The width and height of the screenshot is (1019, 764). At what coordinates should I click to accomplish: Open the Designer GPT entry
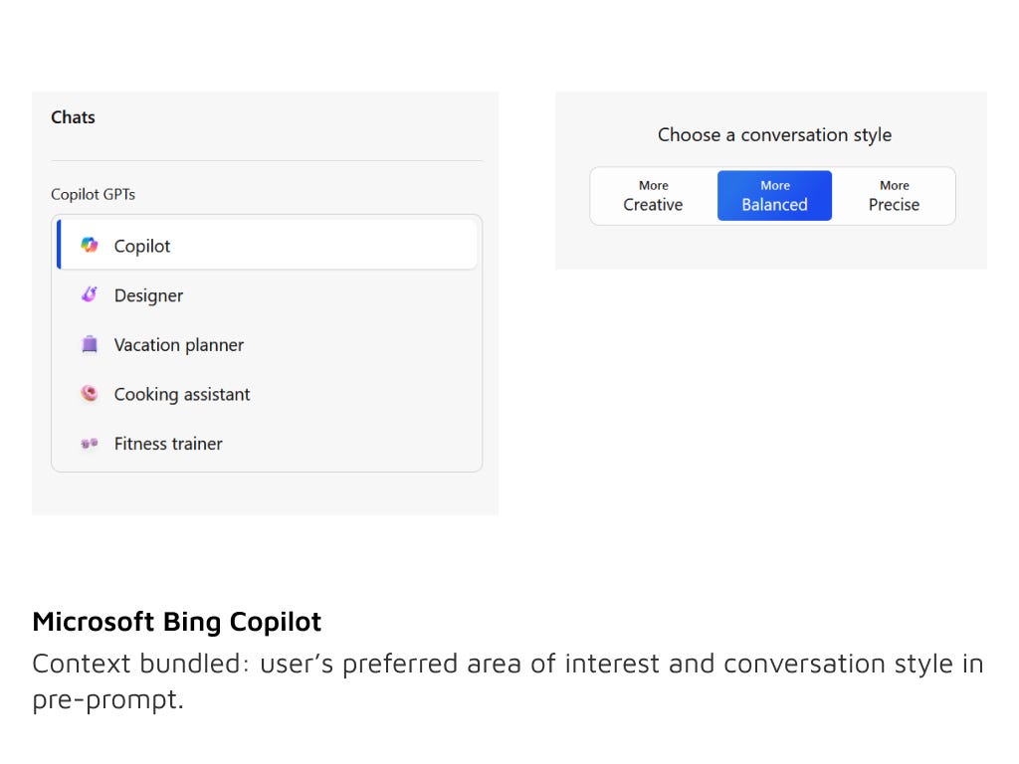[148, 295]
